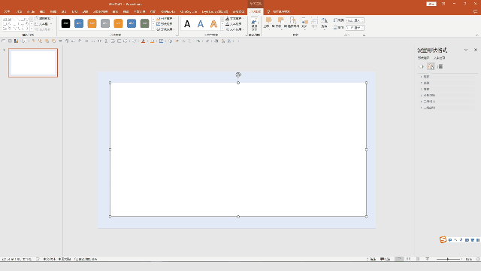This screenshot has height=271, width=481.
Task: Open the Comments icon at top right
Action: tap(475, 12)
